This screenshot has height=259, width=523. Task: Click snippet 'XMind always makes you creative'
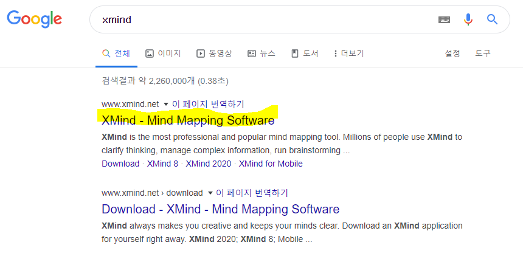282,232
